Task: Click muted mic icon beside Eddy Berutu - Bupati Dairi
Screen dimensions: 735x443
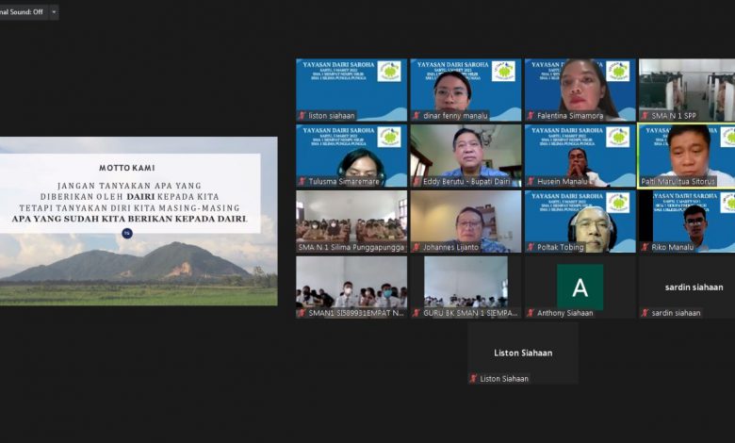Action: tap(416, 181)
